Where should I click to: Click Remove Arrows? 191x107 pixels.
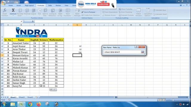coord(110,15)
